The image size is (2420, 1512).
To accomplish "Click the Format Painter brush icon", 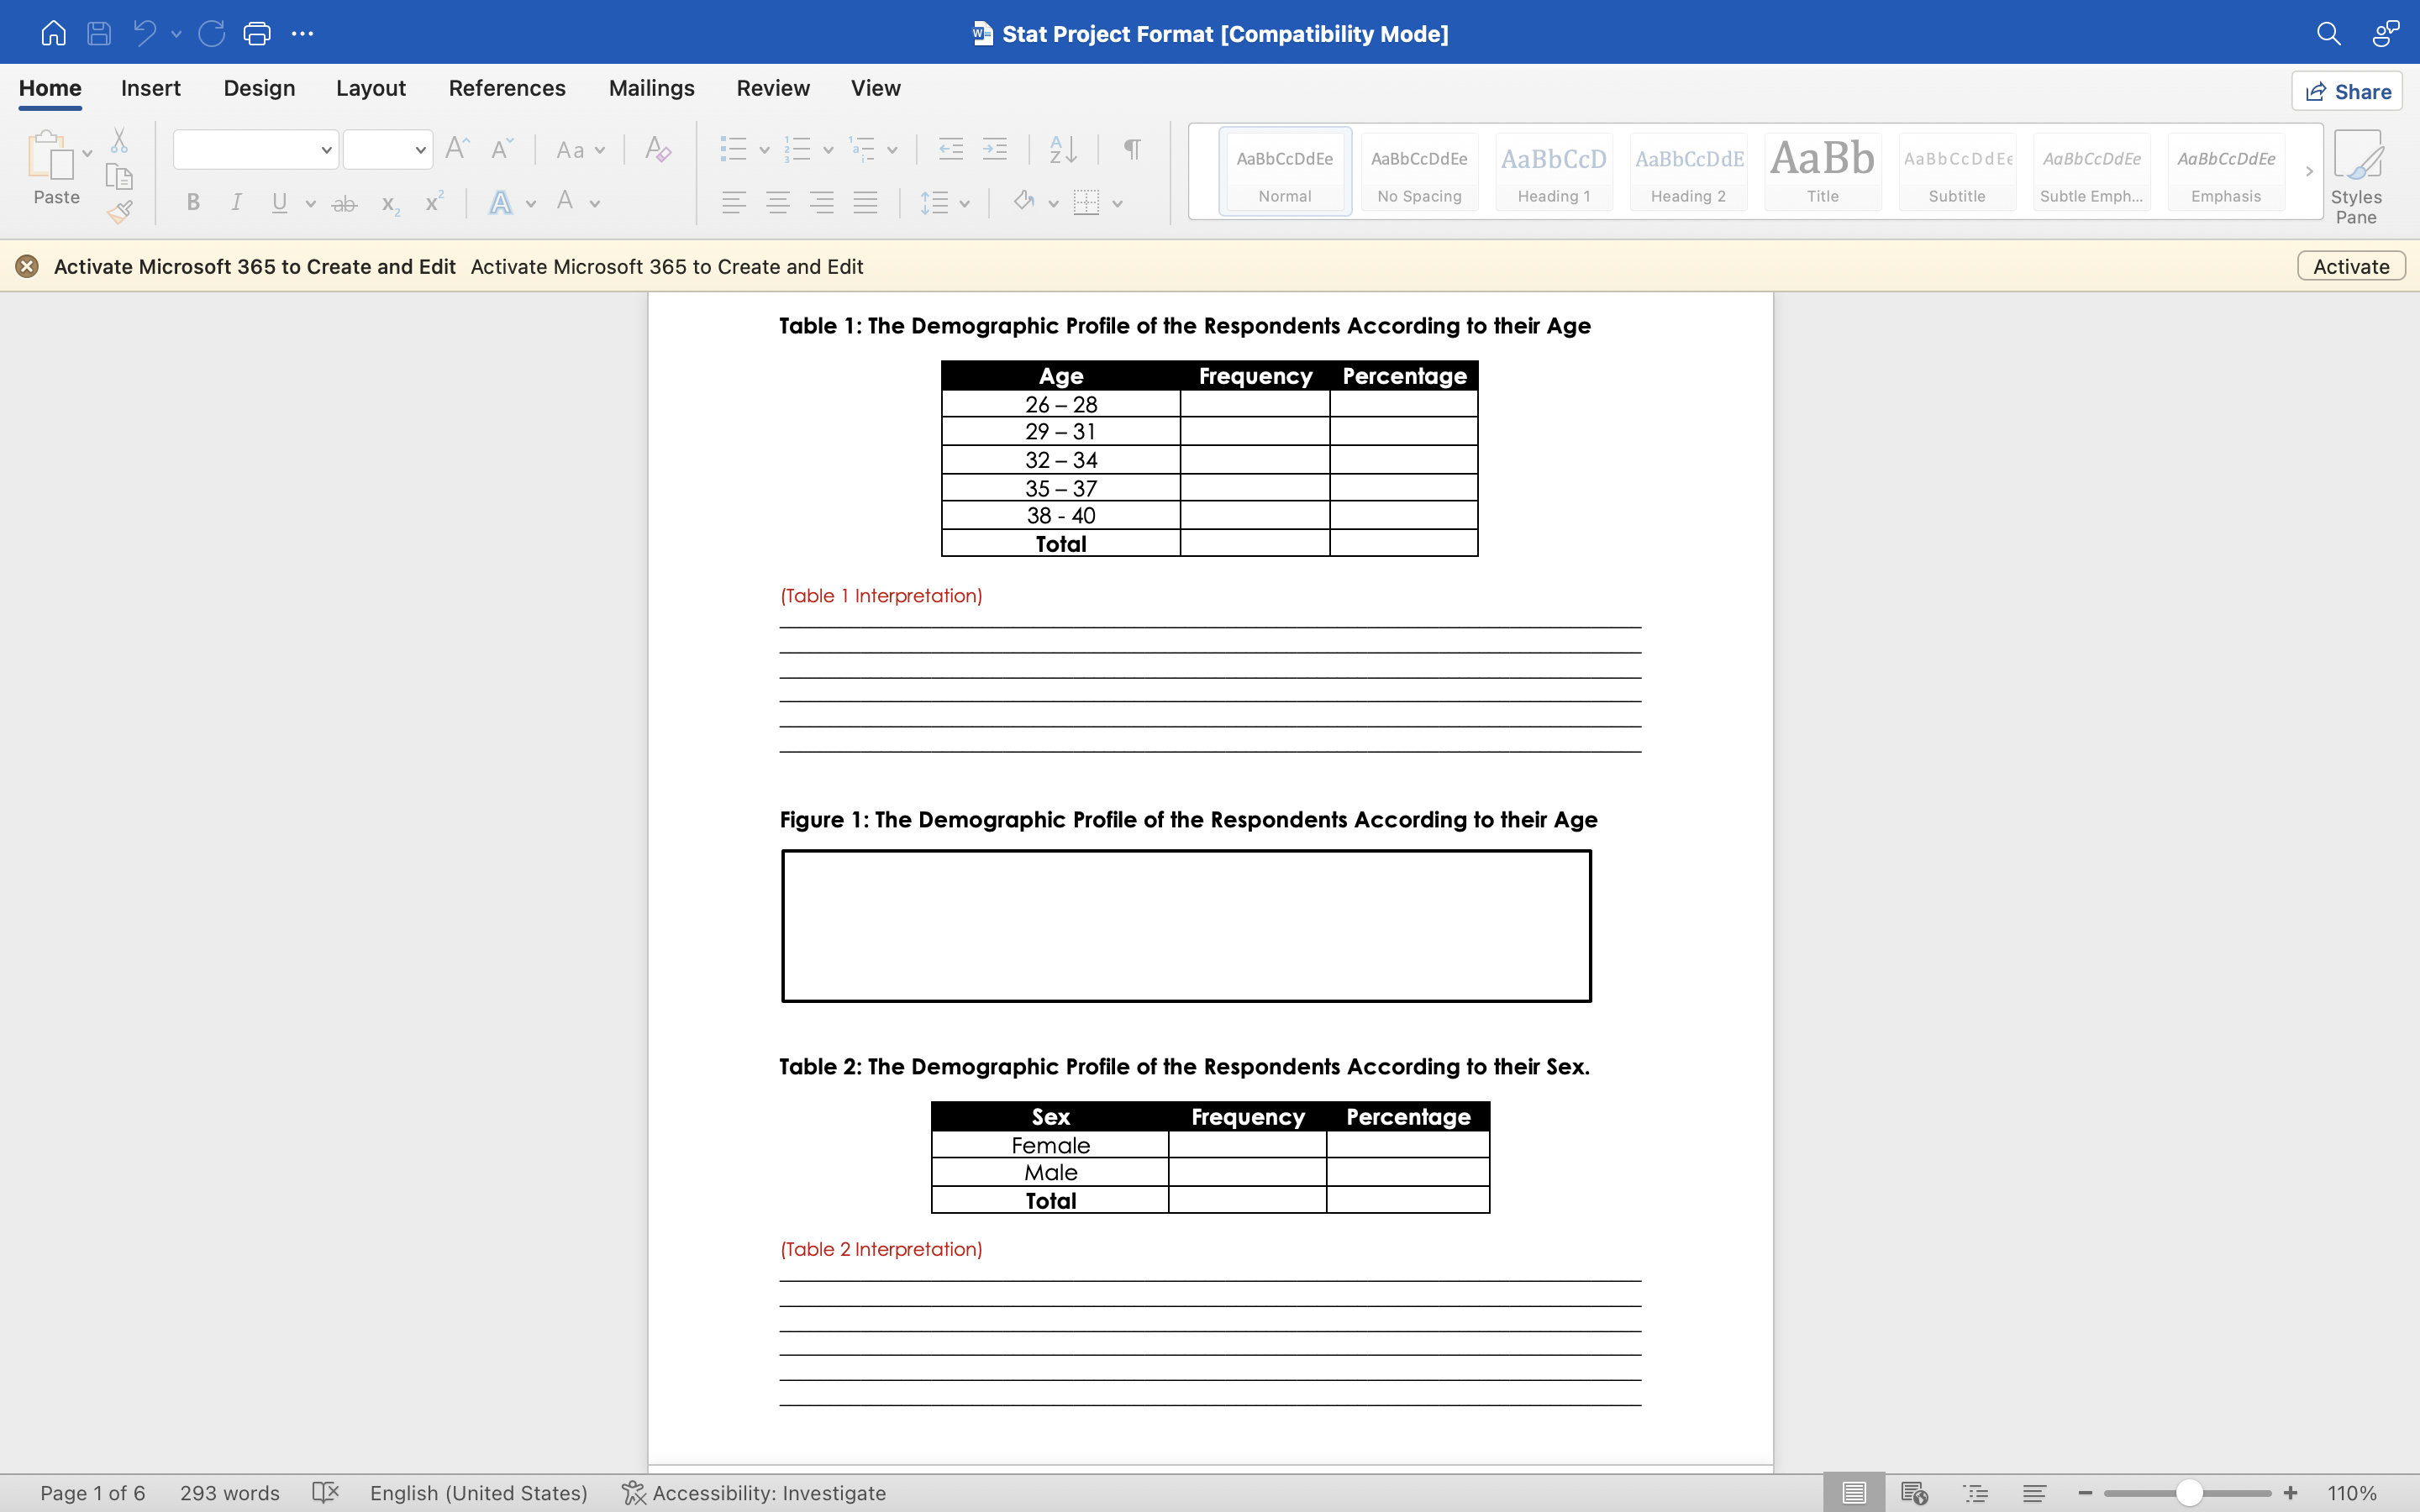I will [x=120, y=212].
